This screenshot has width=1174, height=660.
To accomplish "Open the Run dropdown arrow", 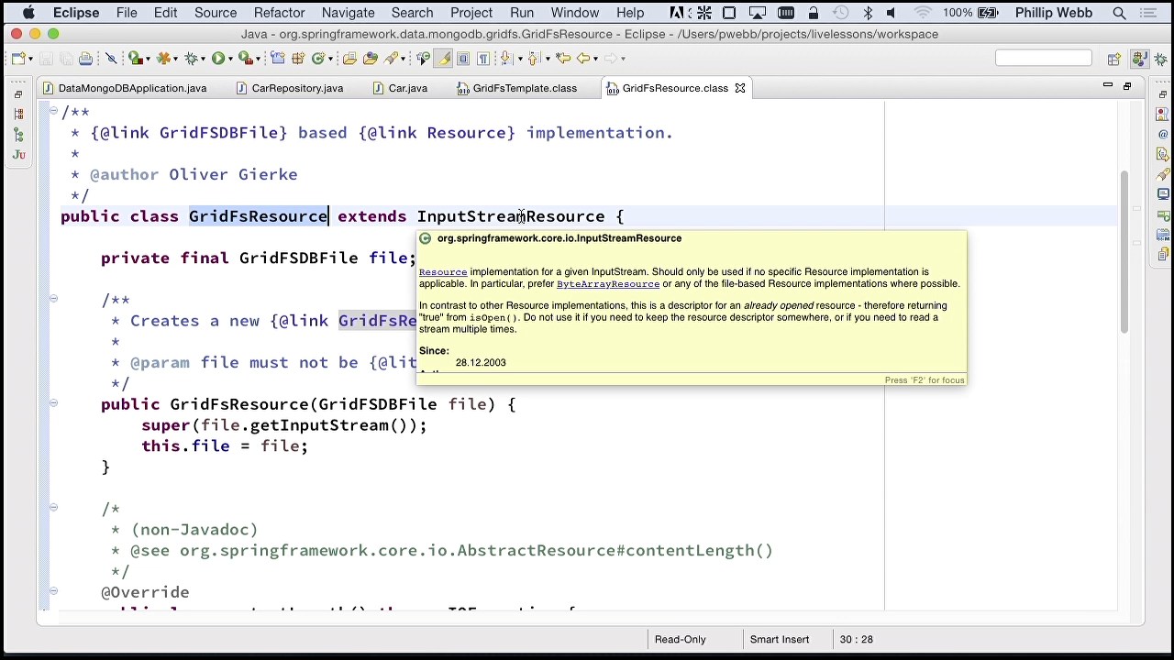I will pos(230,59).
